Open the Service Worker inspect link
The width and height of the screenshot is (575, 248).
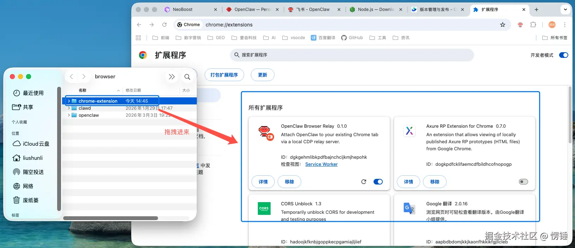321,164
